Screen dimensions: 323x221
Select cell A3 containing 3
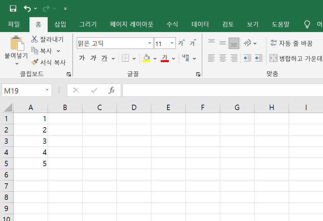[31, 141]
